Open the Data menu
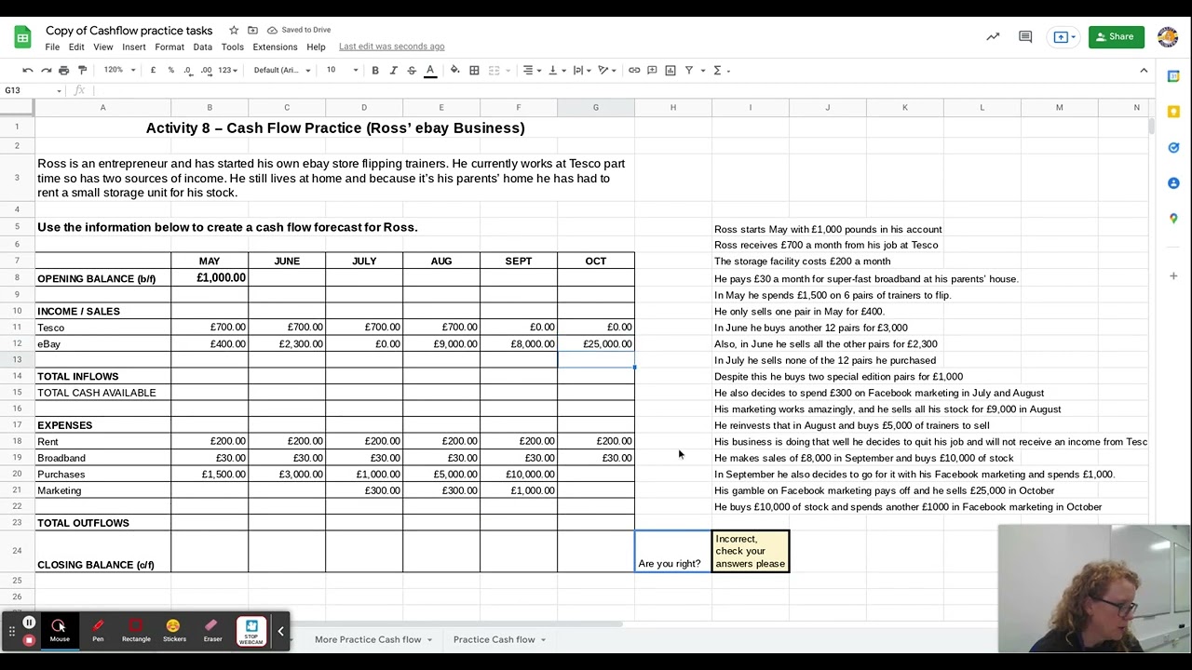The height and width of the screenshot is (670, 1192). tap(202, 47)
